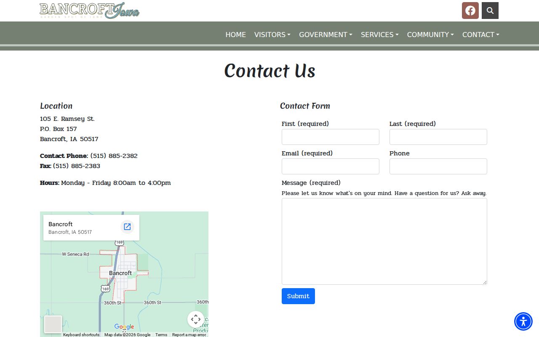Viewport: 539px width, 337px height.
Task: Click the Fax number (515) 885-2383
Action: tap(77, 166)
